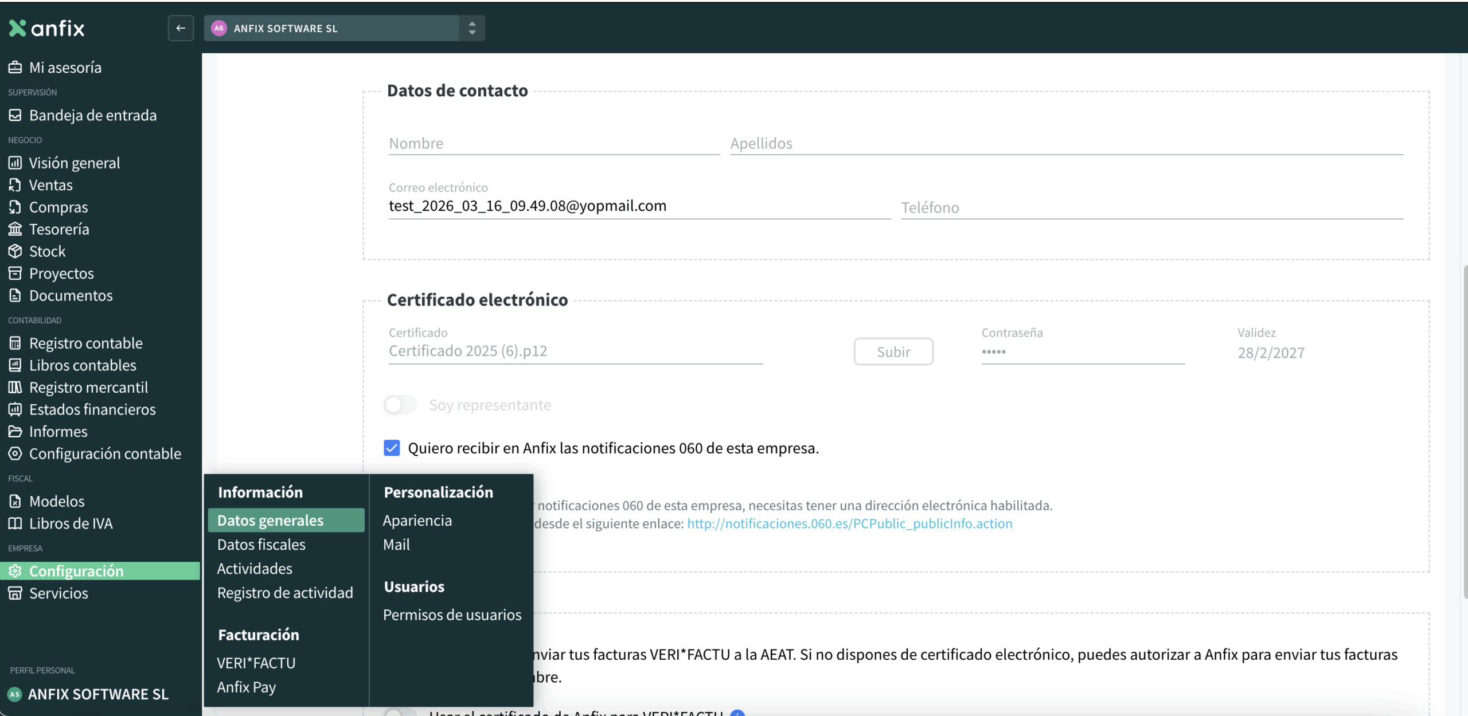Click the Tesorería bank icon in sidebar
The image size is (1468, 716).
15,229
